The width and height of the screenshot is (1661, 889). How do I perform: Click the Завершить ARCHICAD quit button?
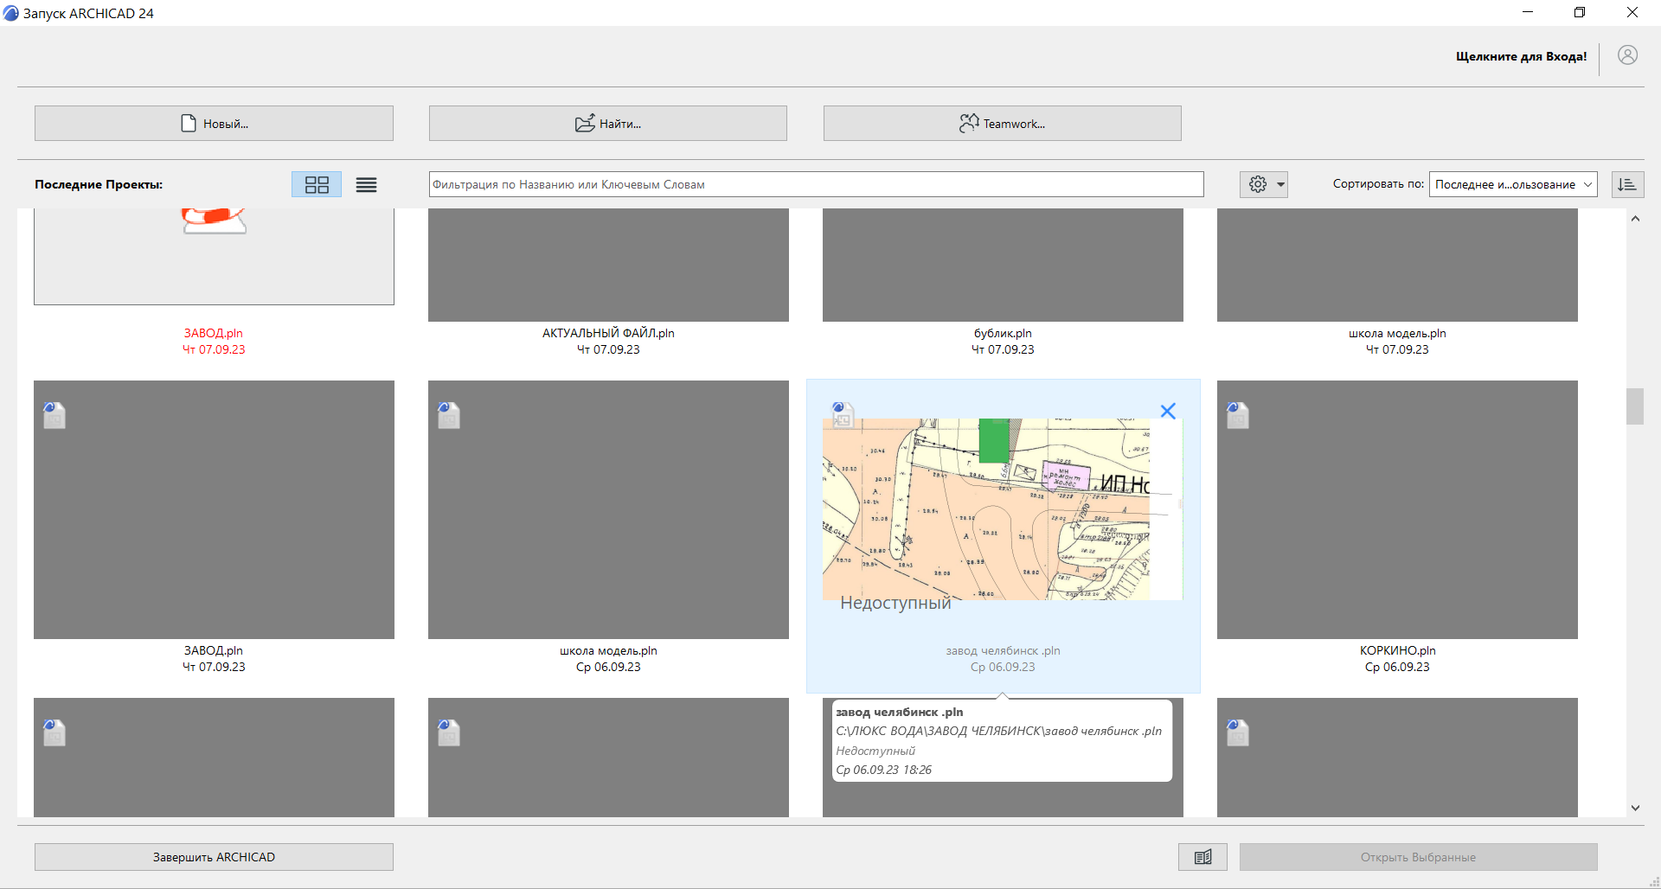[214, 857]
